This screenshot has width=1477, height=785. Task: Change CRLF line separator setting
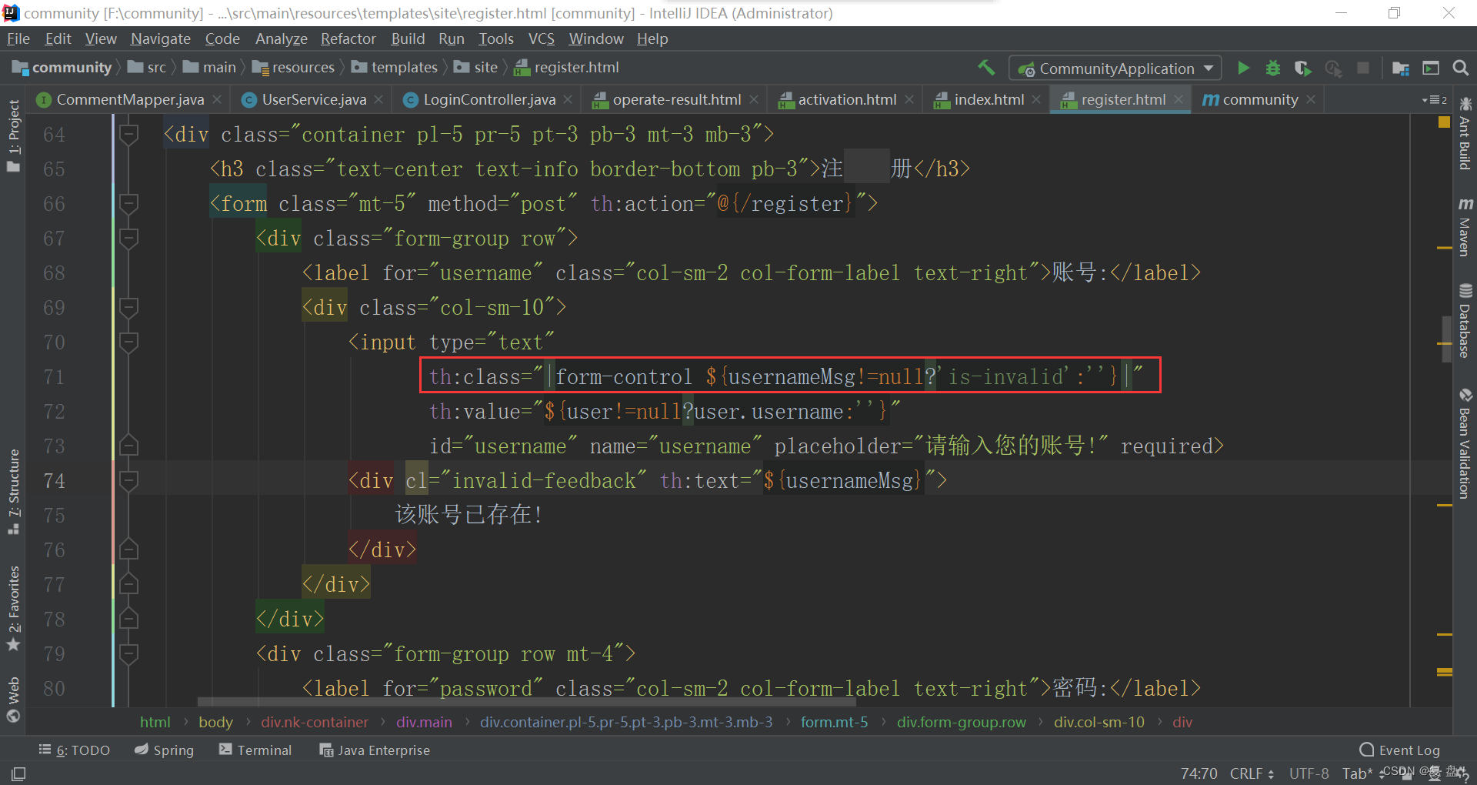(x=1252, y=773)
